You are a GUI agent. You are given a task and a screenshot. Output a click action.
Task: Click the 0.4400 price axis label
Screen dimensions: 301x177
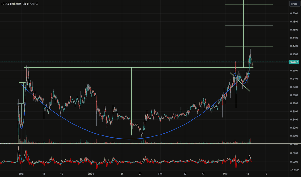(x=294, y=38)
